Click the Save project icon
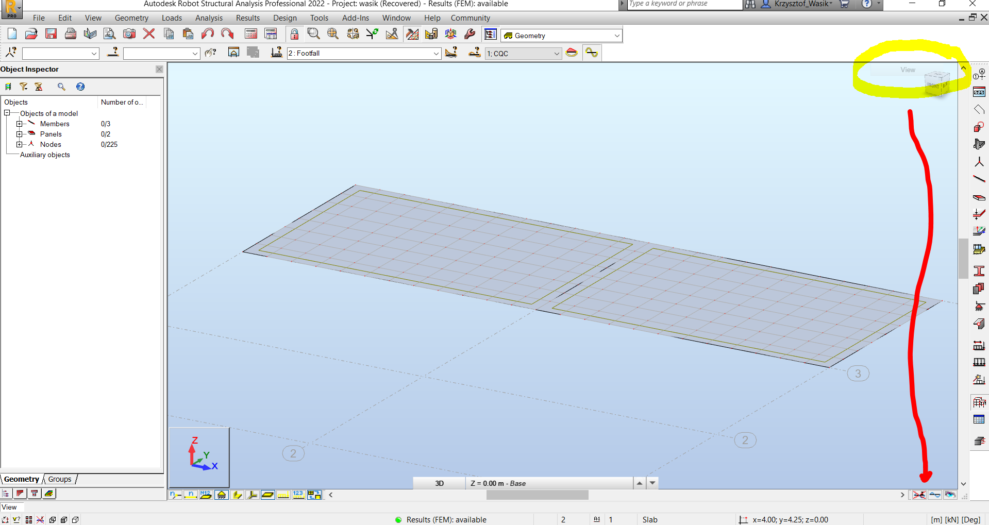Image resolution: width=989 pixels, height=525 pixels. [x=51, y=34]
